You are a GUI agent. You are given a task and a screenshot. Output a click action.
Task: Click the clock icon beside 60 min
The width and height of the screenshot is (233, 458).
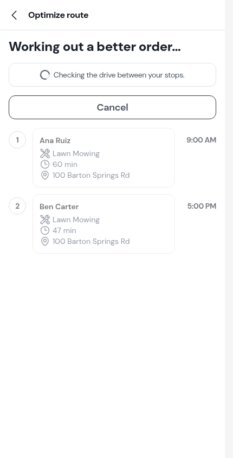click(x=44, y=164)
